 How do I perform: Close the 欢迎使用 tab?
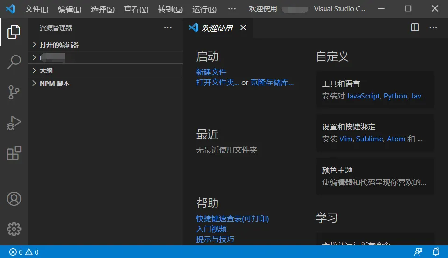(243, 28)
